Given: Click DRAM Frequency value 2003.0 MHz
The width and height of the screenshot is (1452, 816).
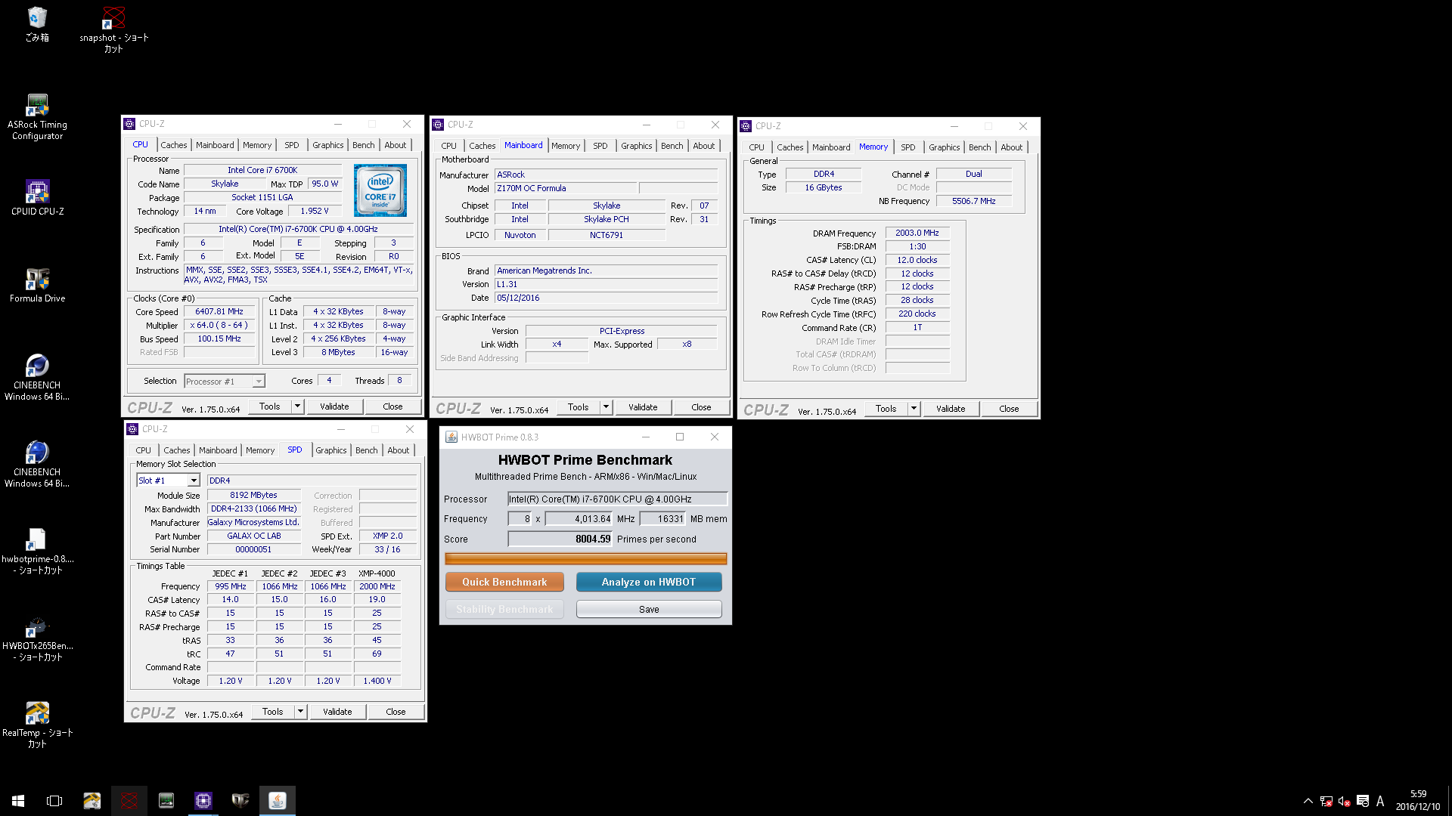Looking at the screenshot, I should point(917,233).
